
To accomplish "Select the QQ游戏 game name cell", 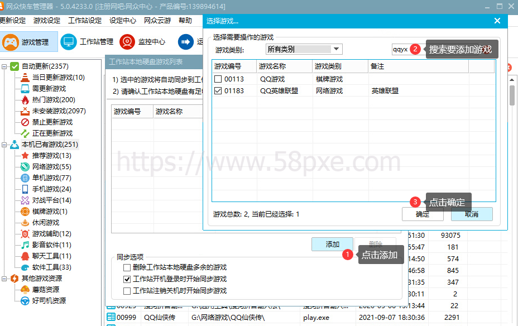I will [272, 79].
